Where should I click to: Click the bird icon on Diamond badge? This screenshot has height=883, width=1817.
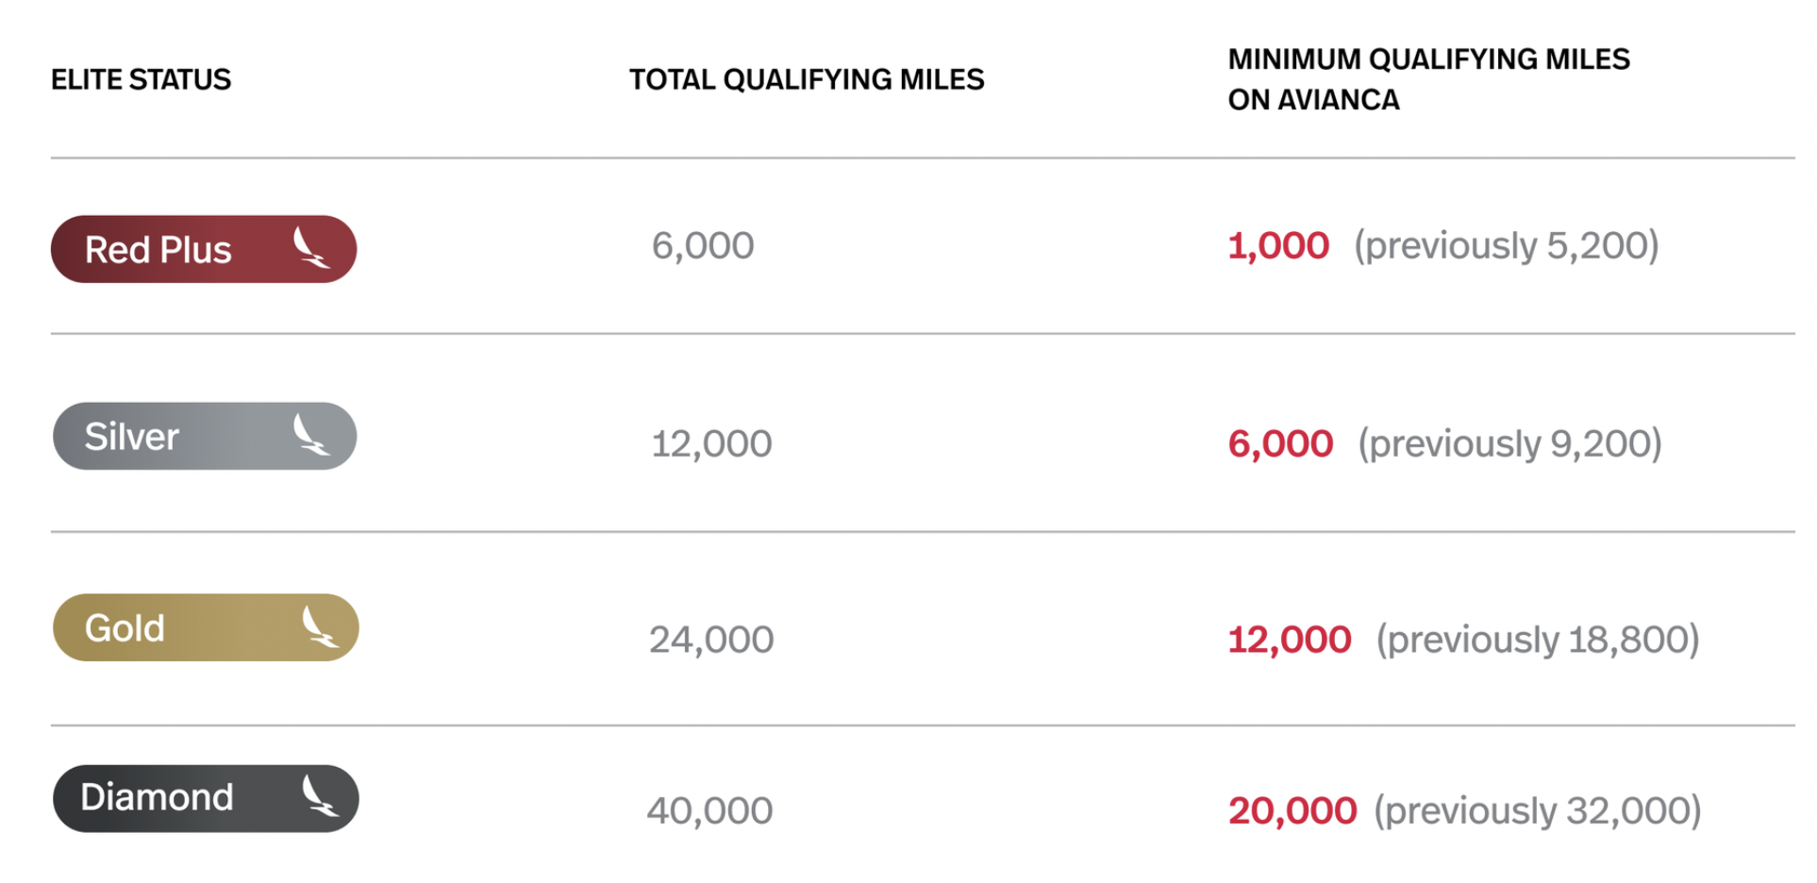click(x=320, y=795)
